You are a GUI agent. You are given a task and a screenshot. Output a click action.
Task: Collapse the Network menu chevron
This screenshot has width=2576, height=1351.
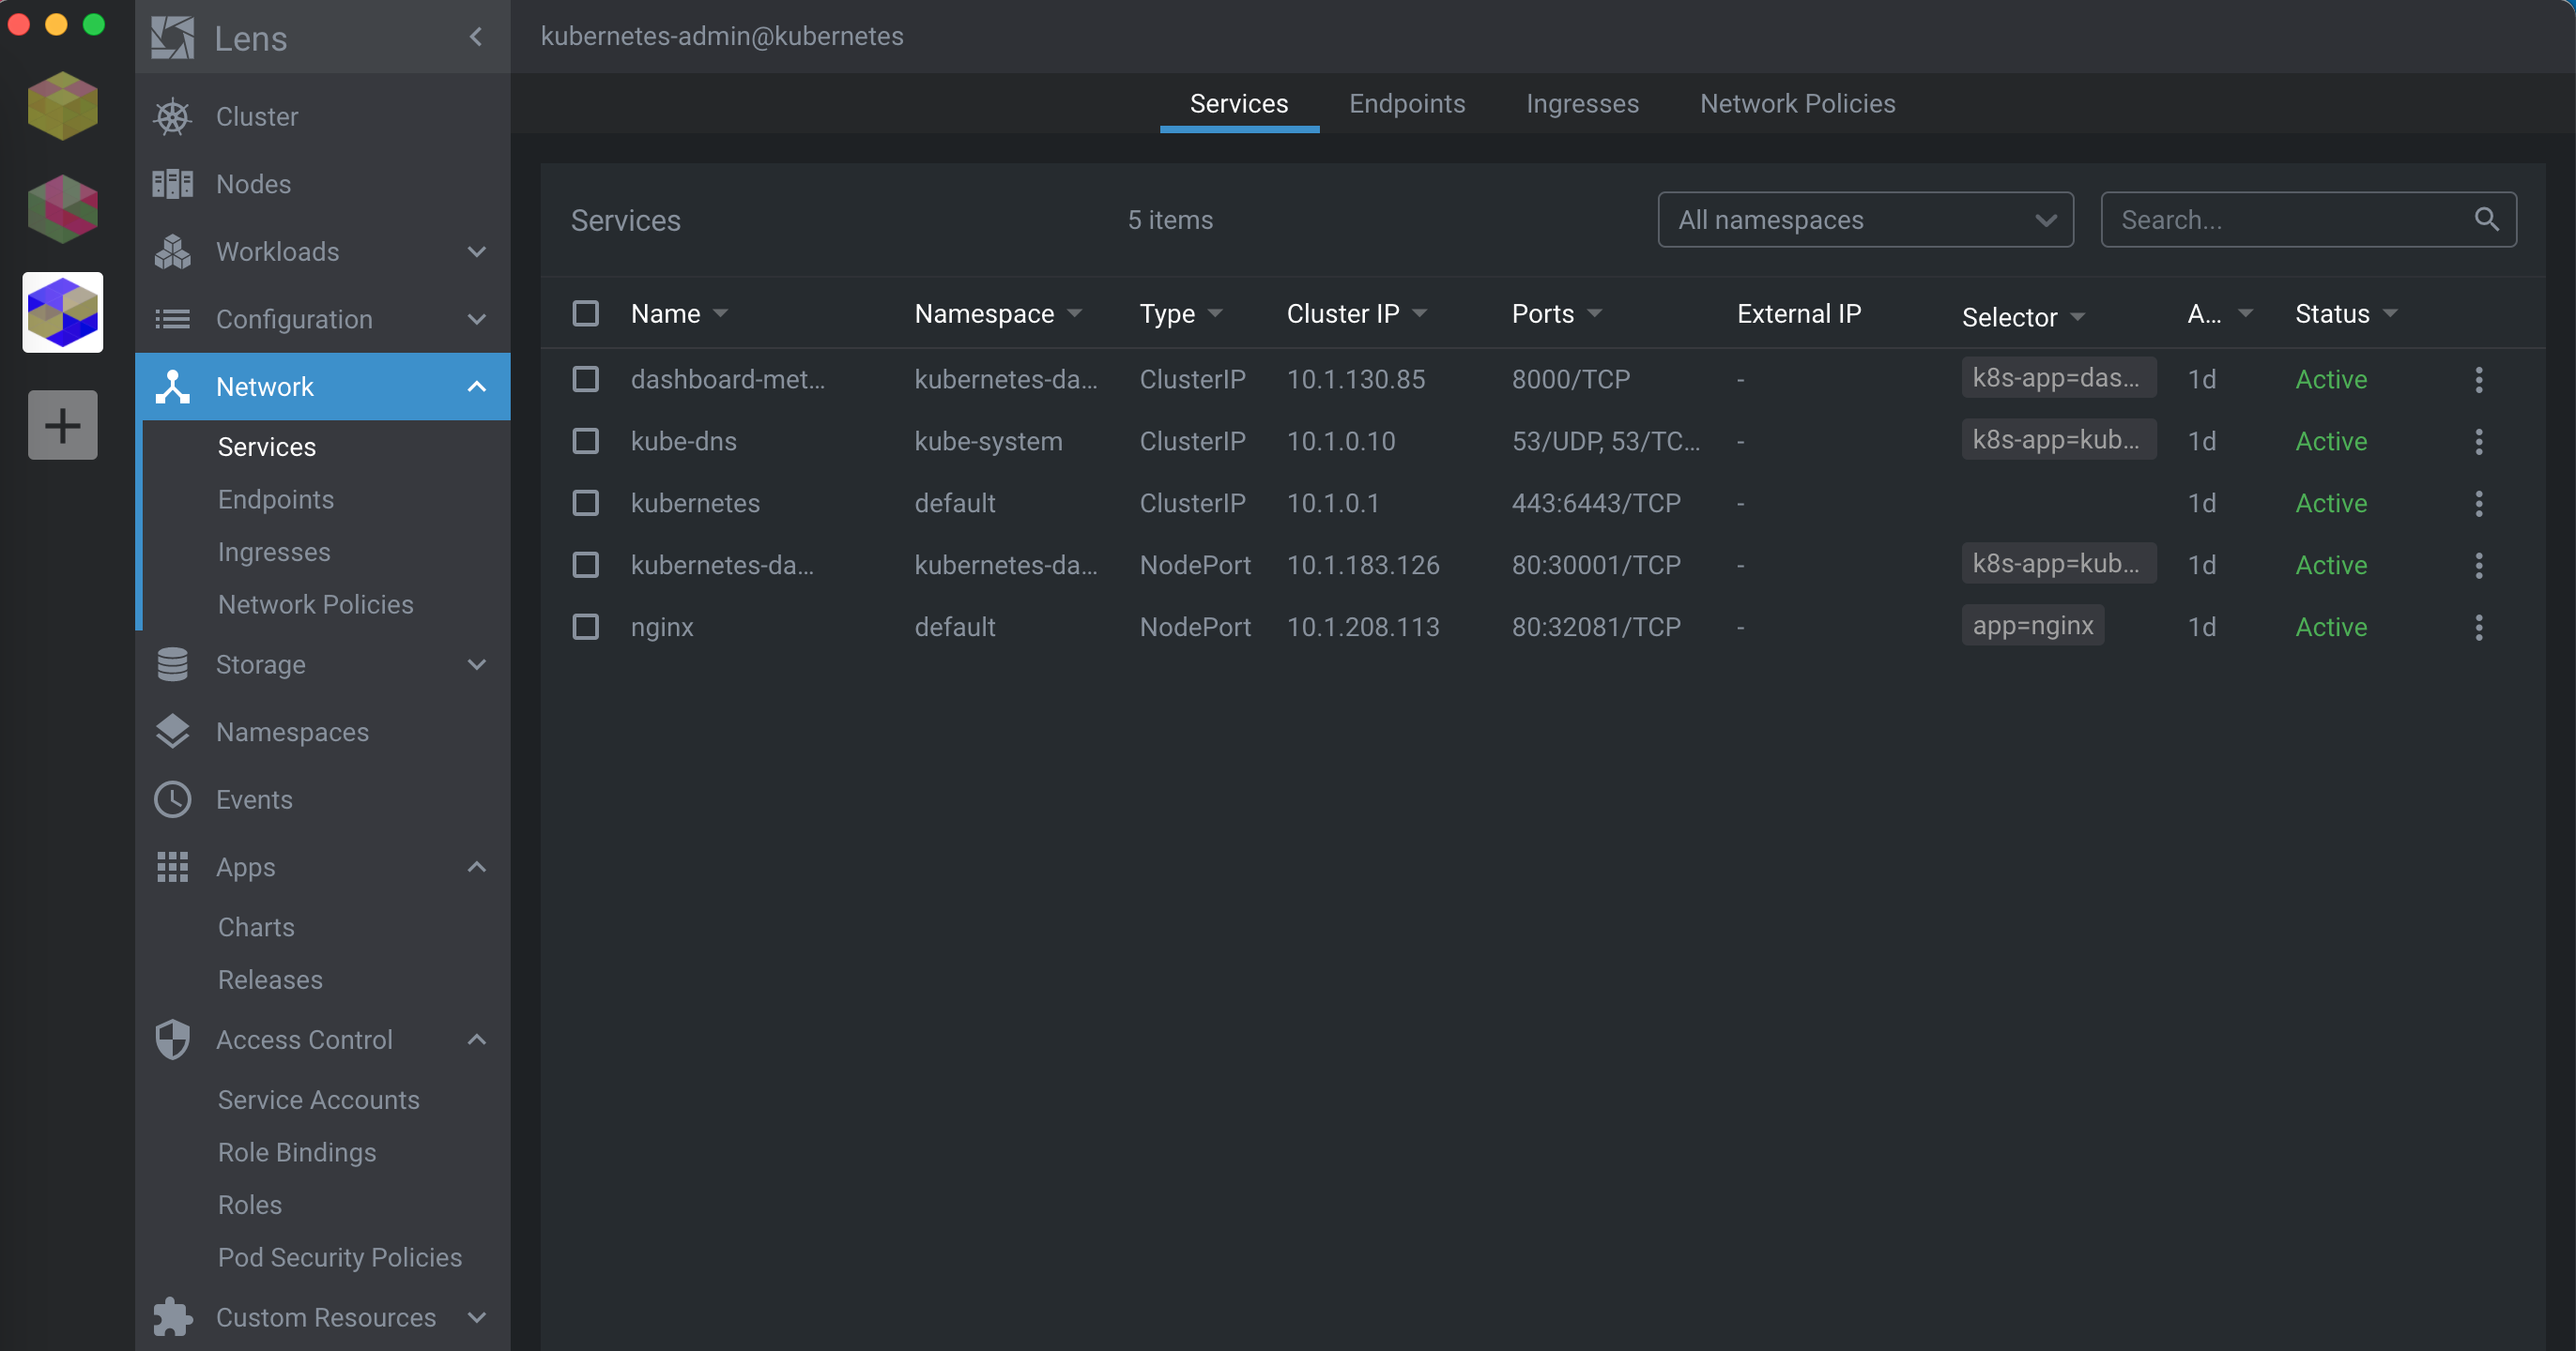pos(477,387)
